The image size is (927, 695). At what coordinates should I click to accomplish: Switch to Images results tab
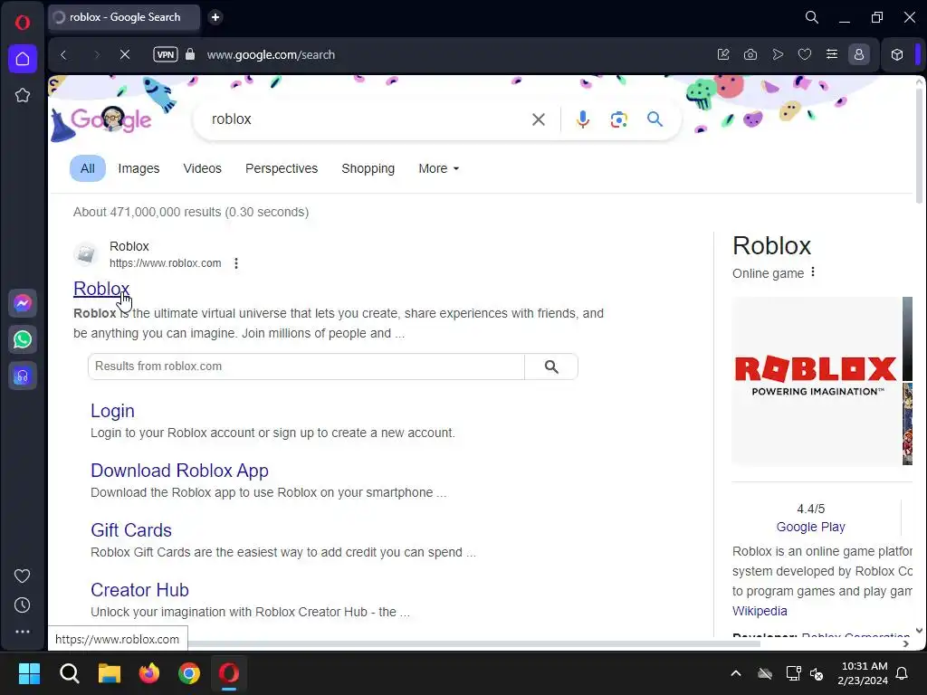(x=139, y=168)
